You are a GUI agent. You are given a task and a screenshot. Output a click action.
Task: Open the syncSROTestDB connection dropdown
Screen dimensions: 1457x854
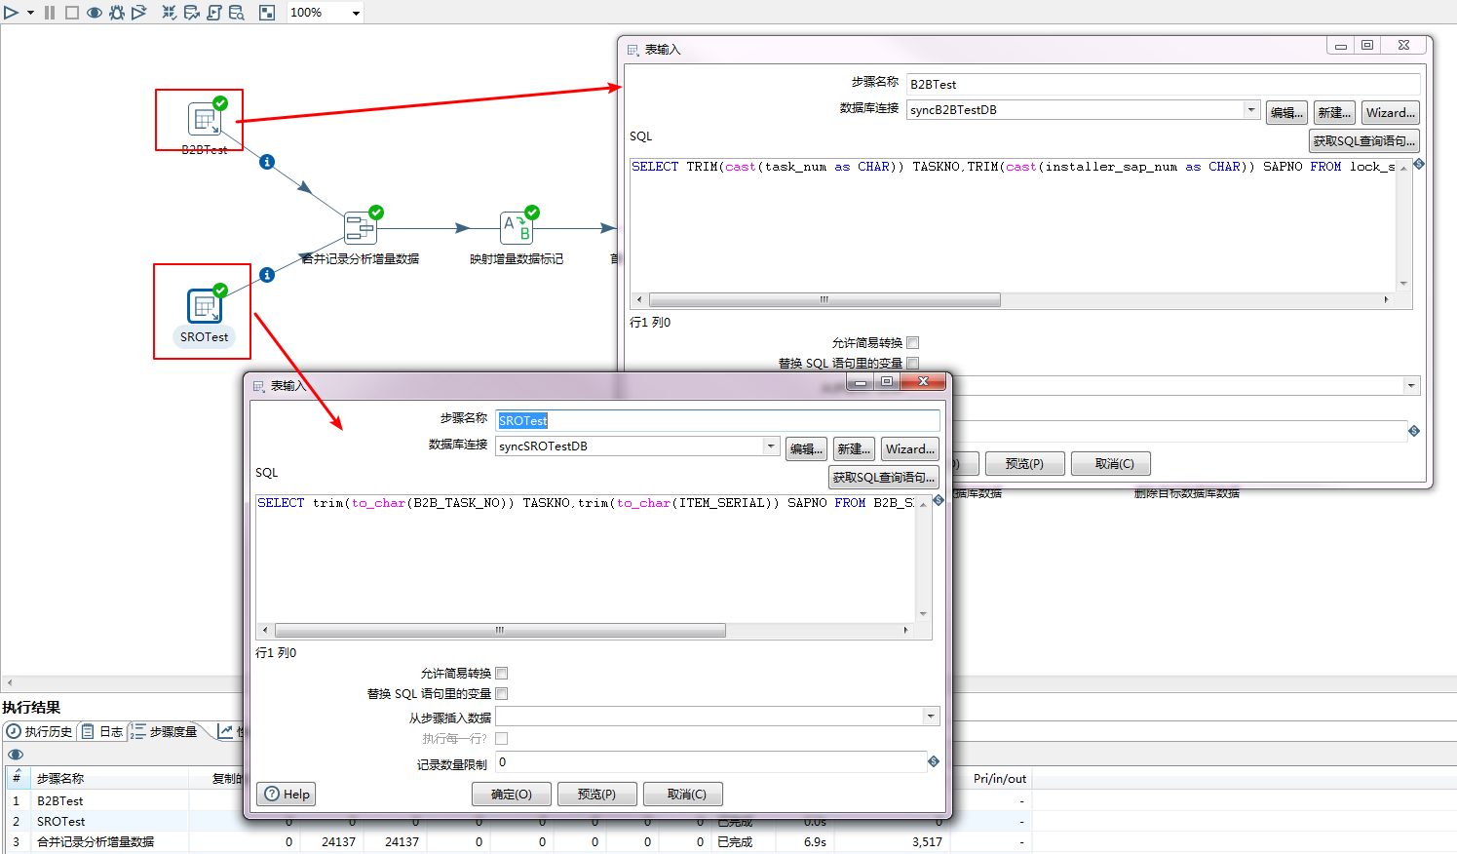771,446
